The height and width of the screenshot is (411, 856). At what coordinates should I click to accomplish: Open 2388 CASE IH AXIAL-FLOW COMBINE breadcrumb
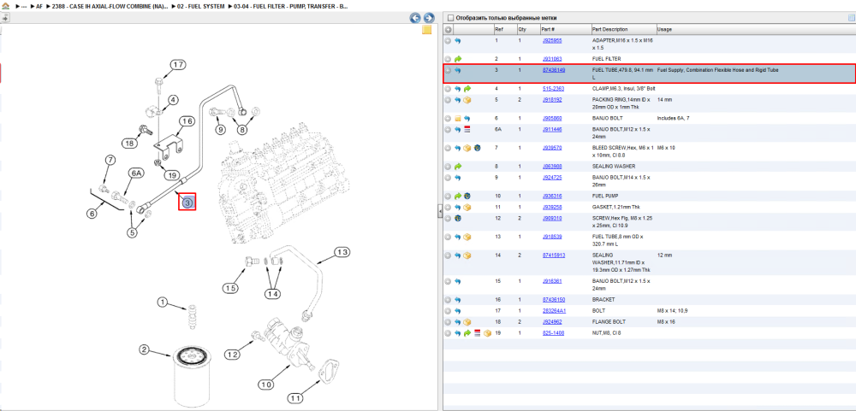[110, 7]
